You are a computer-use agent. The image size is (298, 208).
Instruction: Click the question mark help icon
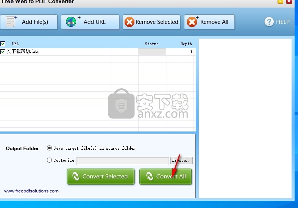(269, 22)
